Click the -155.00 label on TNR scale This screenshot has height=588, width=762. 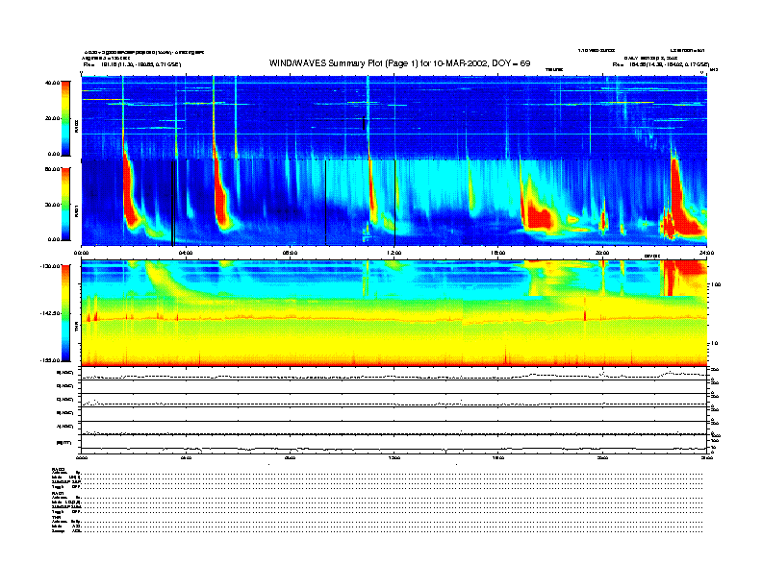tap(50, 360)
